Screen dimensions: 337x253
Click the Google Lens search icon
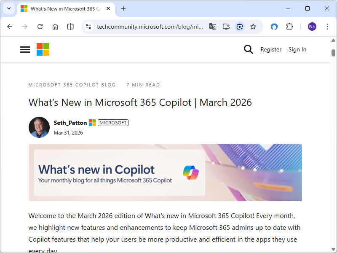pyautogui.click(x=240, y=27)
